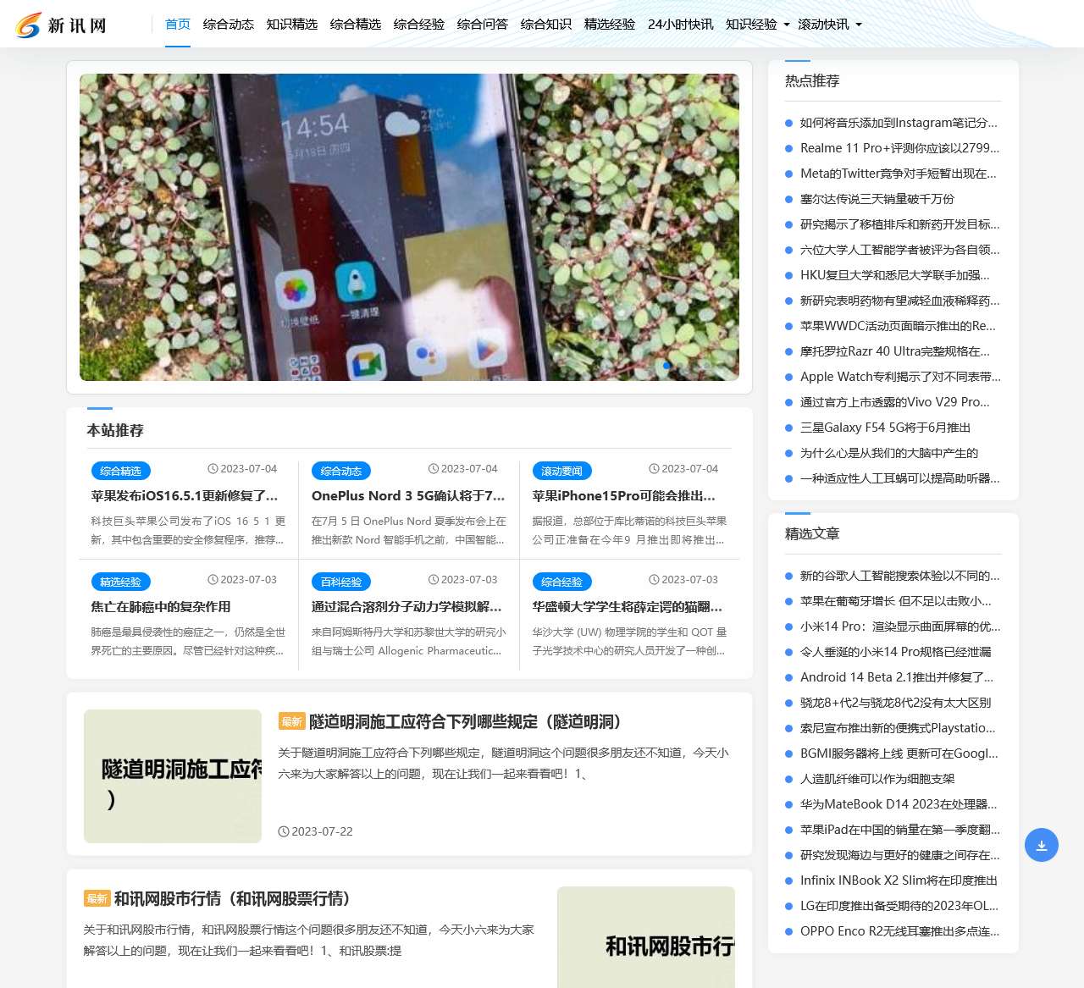Click the 滚动要闻 category tag
Image resolution: width=1084 pixels, height=988 pixels.
[x=562, y=471]
